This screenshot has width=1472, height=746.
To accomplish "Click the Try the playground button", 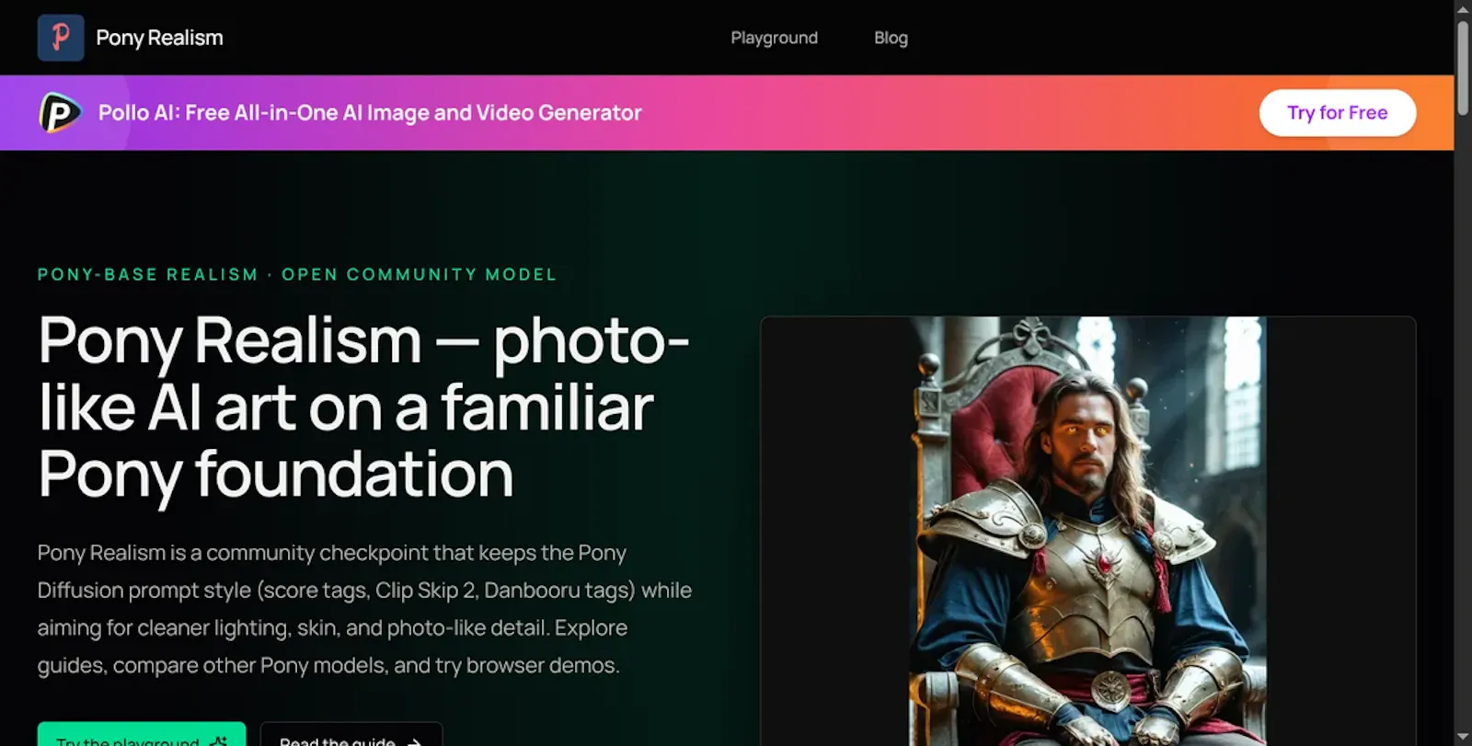I will coord(142,734).
